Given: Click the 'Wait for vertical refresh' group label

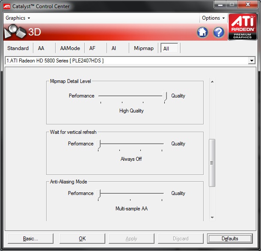Looking at the screenshot, I should tap(73, 132).
